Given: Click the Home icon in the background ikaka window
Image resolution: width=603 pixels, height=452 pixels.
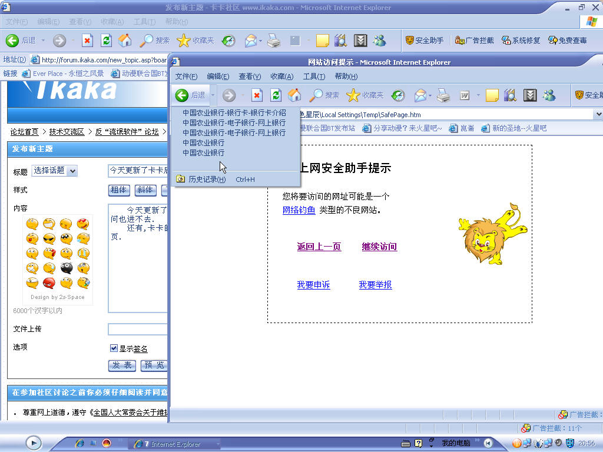Looking at the screenshot, I should click(x=125, y=41).
